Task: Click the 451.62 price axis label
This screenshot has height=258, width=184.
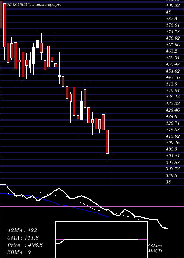Action: pyautogui.click(x=173, y=71)
